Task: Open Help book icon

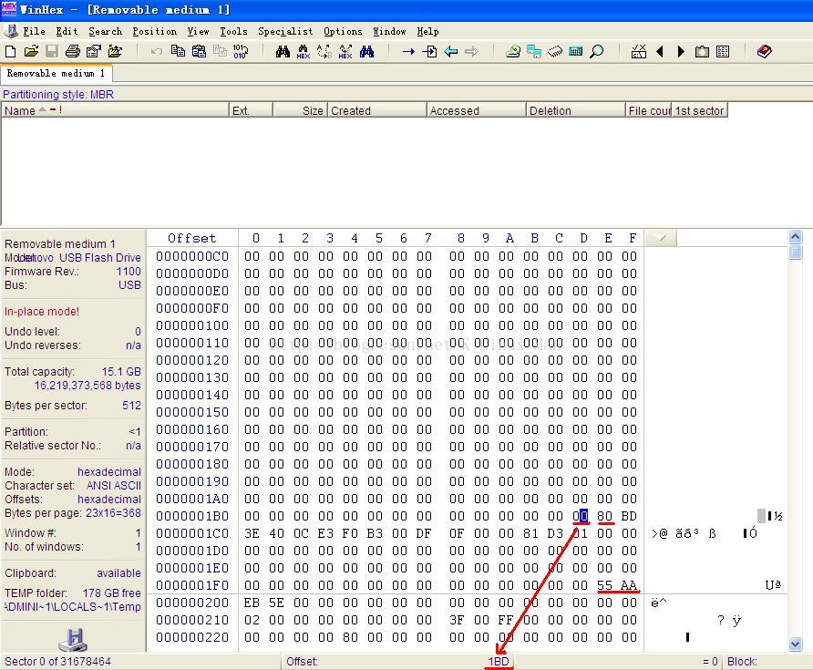Action: (765, 51)
